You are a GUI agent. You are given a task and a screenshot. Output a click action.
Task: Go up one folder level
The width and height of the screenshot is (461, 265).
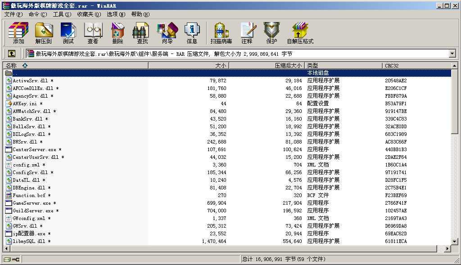click(x=11, y=54)
